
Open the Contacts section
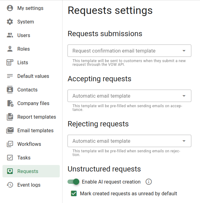point(31,90)
